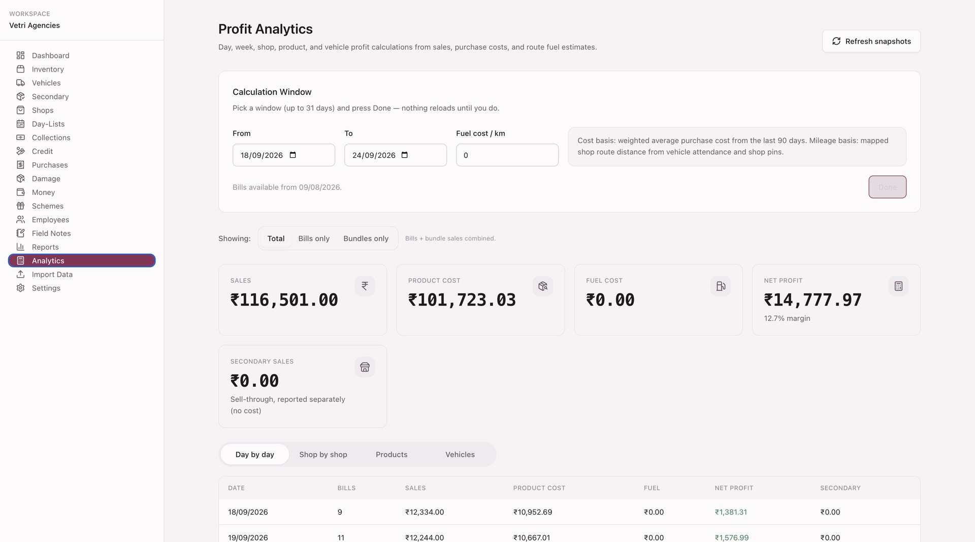This screenshot has width=975, height=542.
Task: Click the To date field 24/09/2026
Action: point(396,155)
